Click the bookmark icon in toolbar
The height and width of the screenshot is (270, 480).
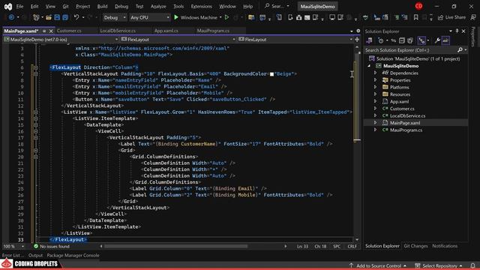(415, 17)
